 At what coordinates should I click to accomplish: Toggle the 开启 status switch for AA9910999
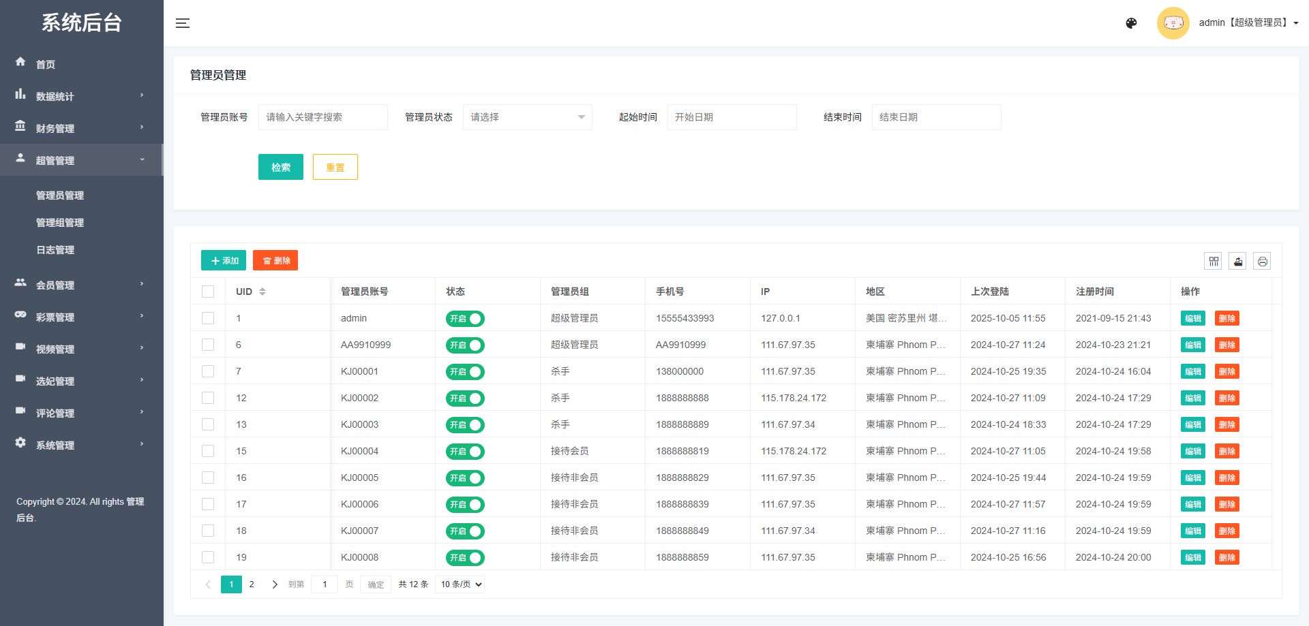tap(465, 345)
